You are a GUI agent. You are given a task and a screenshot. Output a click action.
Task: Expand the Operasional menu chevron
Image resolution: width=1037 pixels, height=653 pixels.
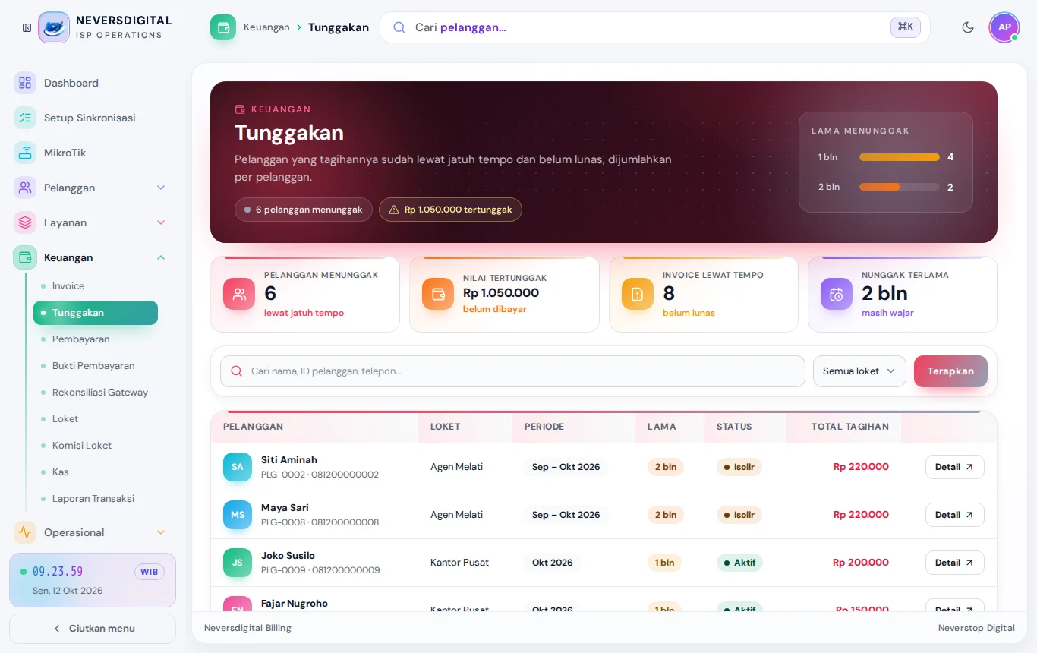pos(161,532)
